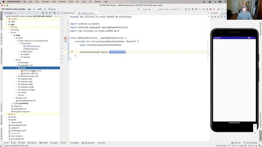Open the Pixel device selector dropdown
This screenshot has height=147, width=262.
169,9
